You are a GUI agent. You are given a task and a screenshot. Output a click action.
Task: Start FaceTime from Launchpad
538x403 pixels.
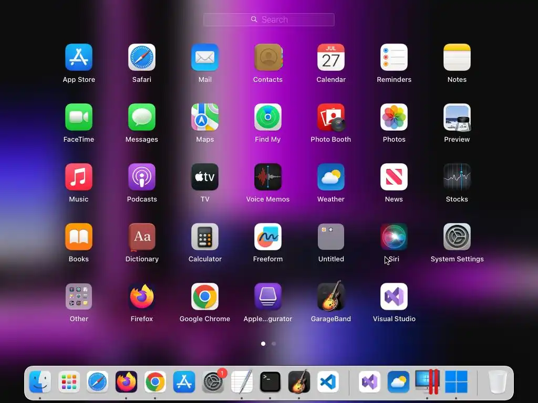[x=79, y=117]
